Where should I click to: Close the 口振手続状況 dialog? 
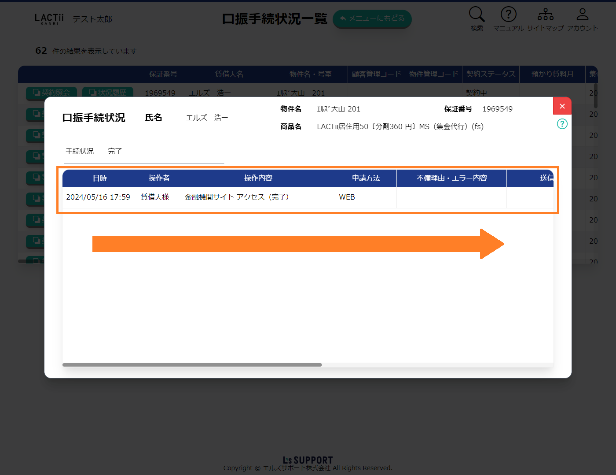coord(562,106)
